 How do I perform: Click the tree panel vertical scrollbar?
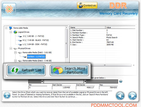coord(66,43)
